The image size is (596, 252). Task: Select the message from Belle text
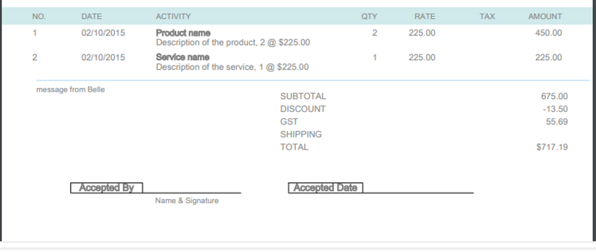pos(70,90)
